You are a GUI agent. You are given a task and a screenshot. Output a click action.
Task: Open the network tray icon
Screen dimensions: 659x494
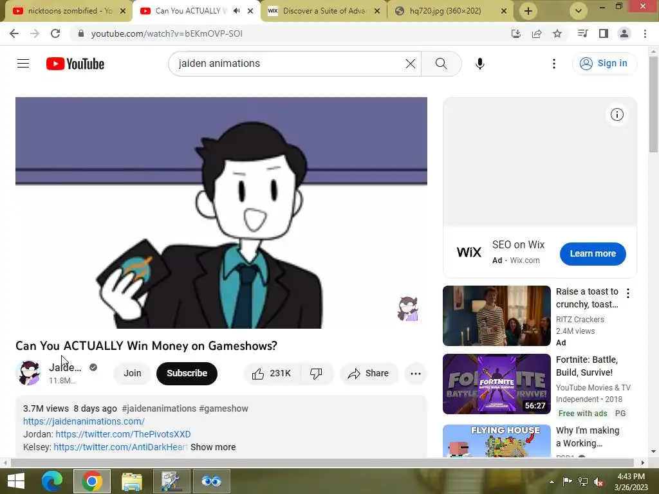point(583,481)
